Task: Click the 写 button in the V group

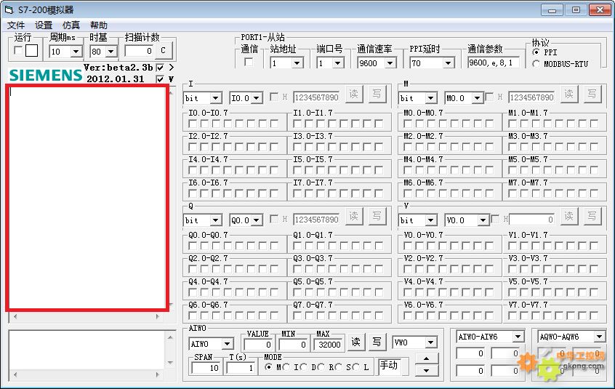Action: (592, 217)
